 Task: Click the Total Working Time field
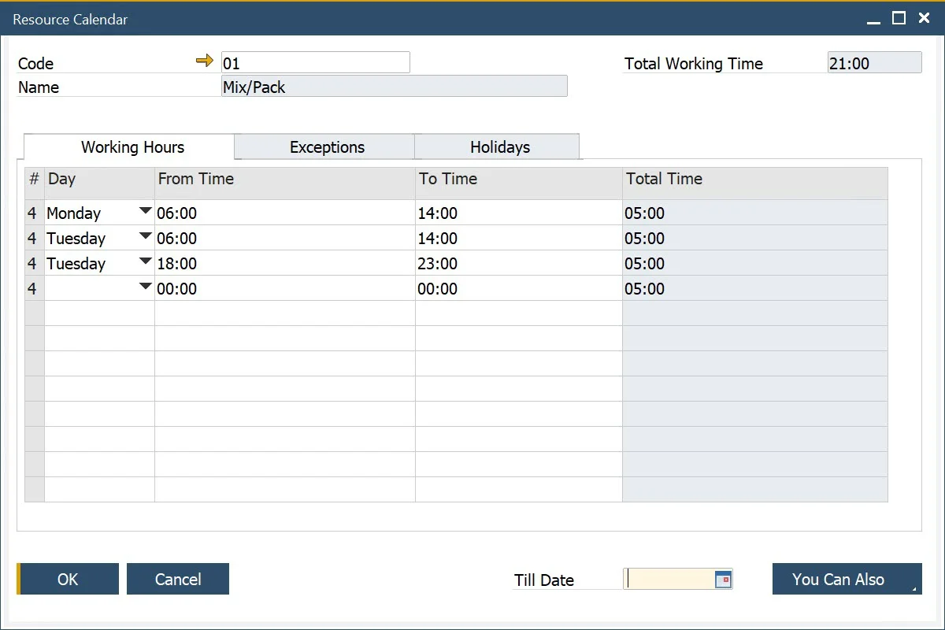point(873,61)
